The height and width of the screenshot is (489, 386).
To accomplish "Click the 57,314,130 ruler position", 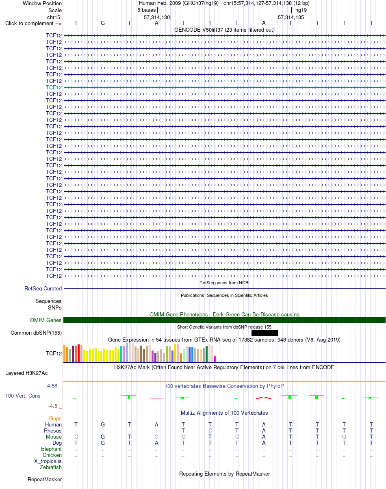I will click(x=157, y=17).
